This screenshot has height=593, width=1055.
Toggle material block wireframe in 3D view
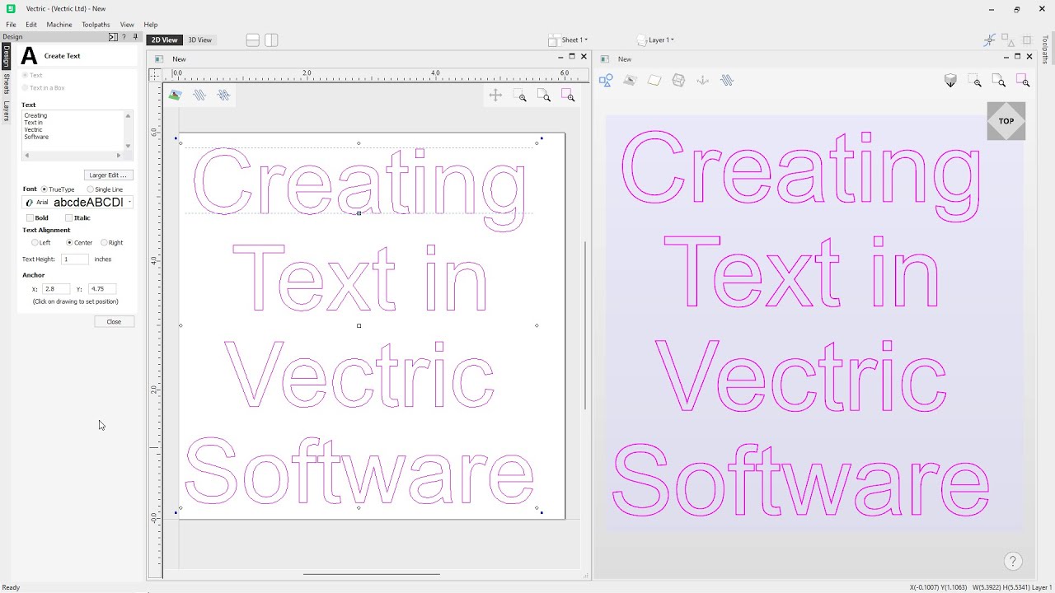click(x=678, y=80)
